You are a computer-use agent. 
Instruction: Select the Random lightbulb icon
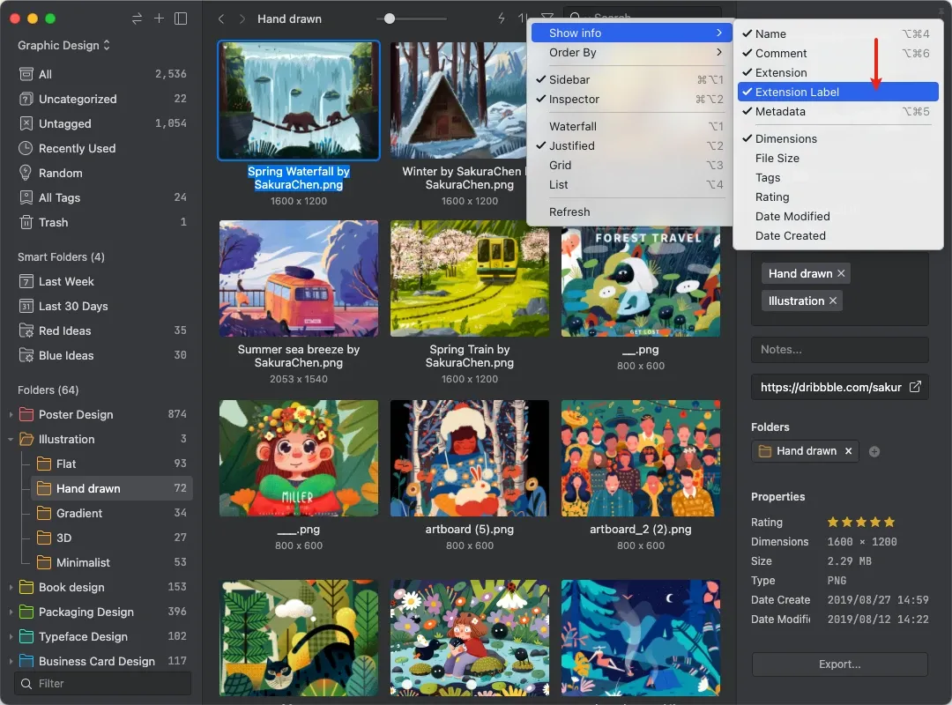point(26,173)
